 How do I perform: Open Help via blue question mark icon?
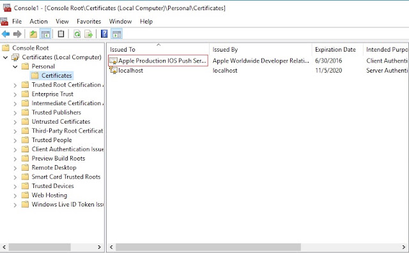coord(104,34)
